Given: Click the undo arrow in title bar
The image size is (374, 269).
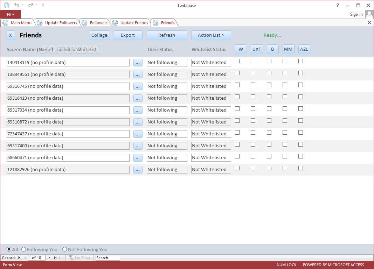Looking at the screenshot, I should (17, 5).
